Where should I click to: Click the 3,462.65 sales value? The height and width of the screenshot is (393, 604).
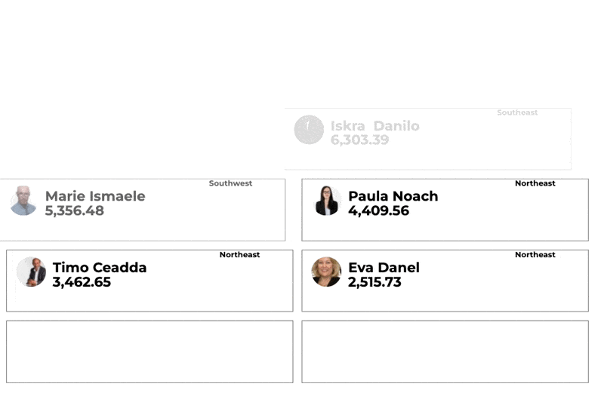click(x=82, y=282)
